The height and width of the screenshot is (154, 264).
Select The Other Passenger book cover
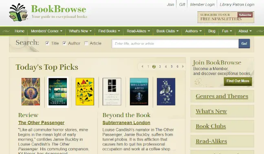(x=58, y=92)
